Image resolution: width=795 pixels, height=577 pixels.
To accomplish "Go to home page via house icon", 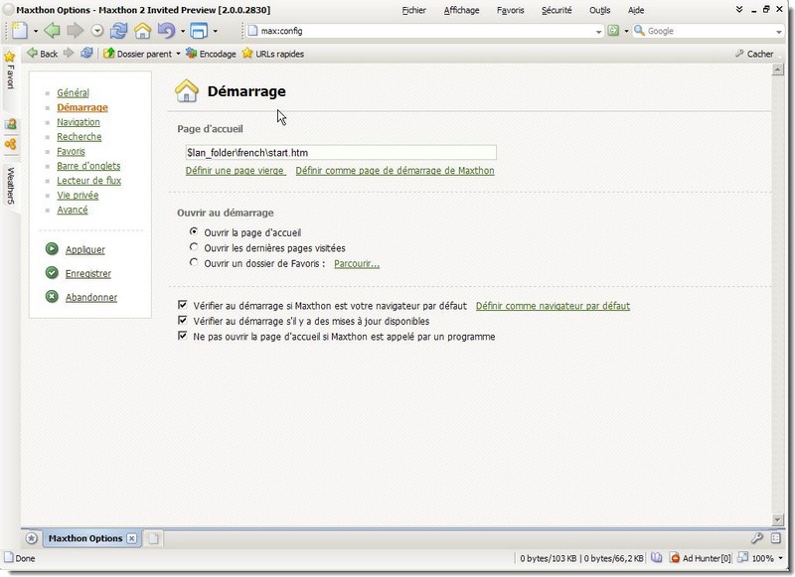I will point(142,31).
